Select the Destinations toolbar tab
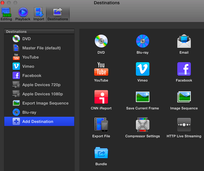 click(x=58, y=14)
